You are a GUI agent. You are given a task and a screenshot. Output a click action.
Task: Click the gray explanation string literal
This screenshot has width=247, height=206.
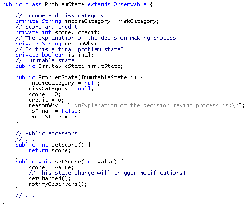[156, 105]
